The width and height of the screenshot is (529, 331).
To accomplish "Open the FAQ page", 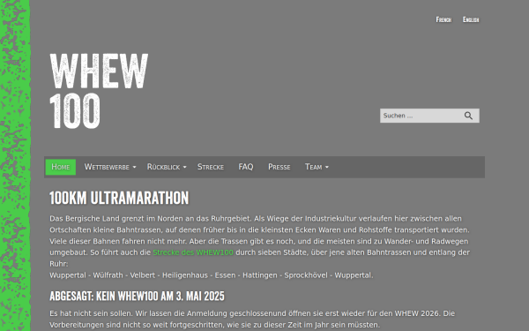I will coord(246,167).
